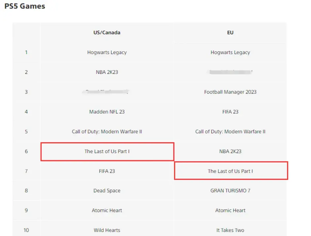Click Hogwarts Legacy in the EU column
311x236 pixels.
(230, 52)
